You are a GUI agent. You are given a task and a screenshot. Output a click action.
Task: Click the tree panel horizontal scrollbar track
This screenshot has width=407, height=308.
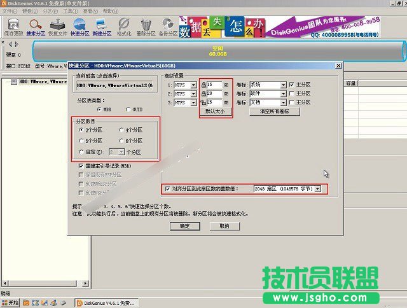[45, 283]
